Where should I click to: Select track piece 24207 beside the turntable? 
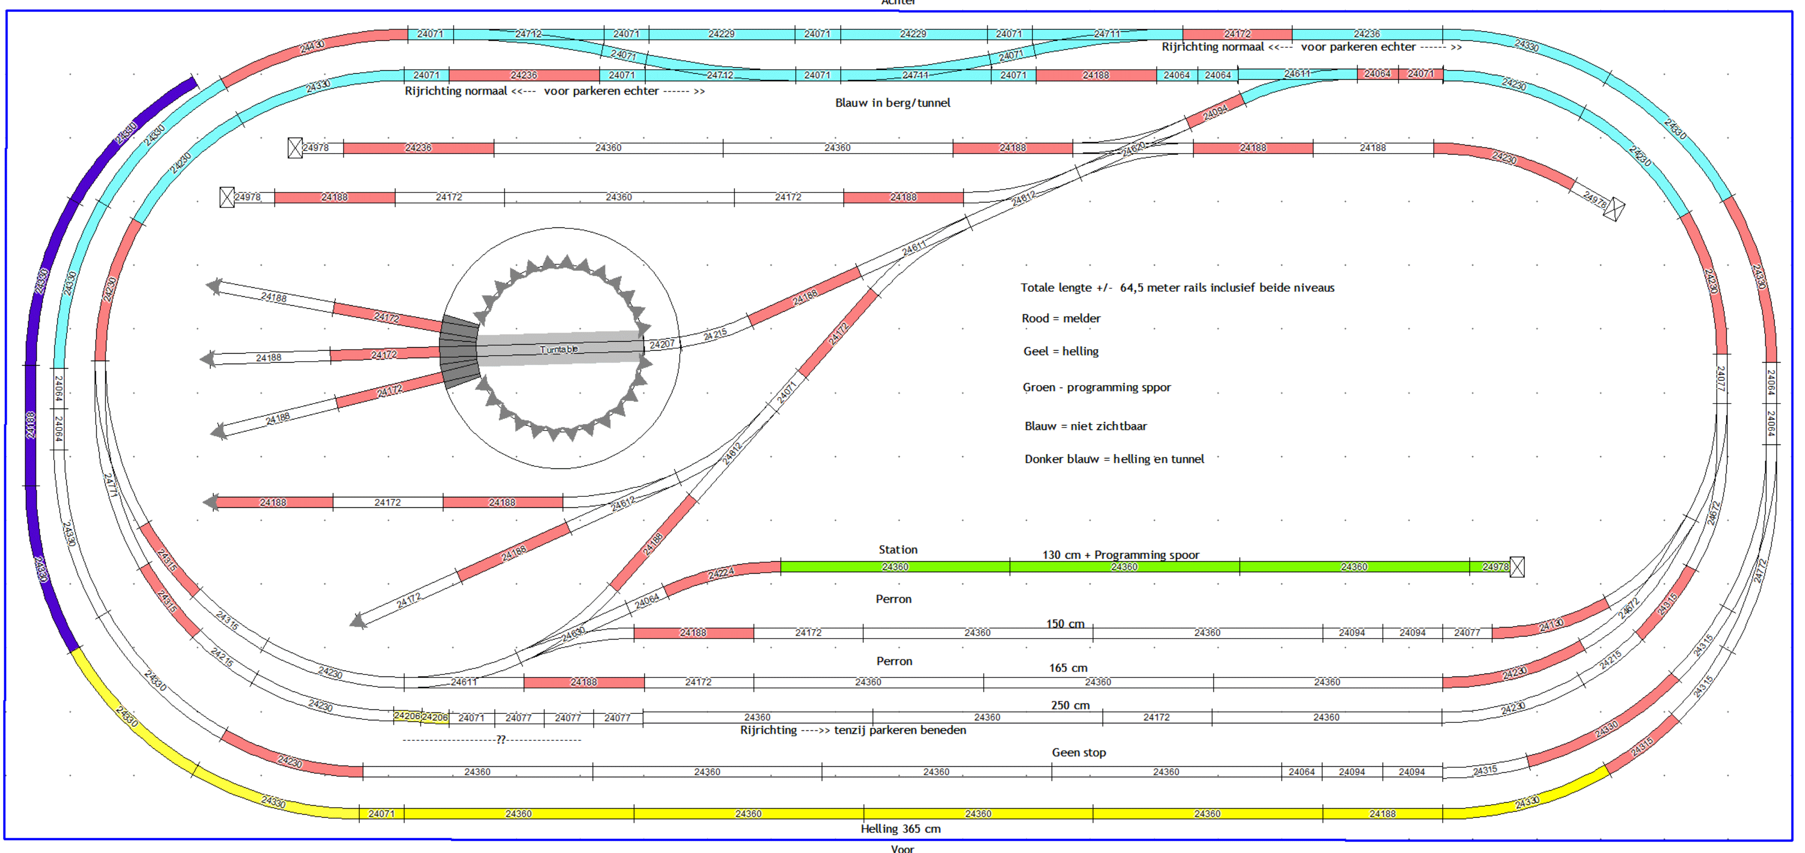pyautogui.click(x=661, y=344)
